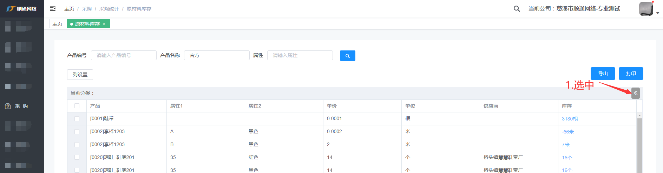Click the 打印 print button
Viewport: 663px width, 173px height.
point(631,74)
